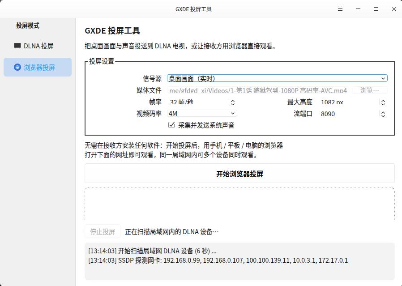
Task: Select 浏览器投屏 mode in sidebar
Action: click(38, 67)
